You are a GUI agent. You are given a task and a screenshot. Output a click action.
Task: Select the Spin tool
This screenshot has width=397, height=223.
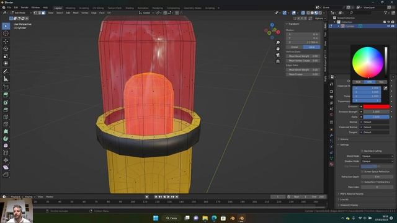(x=6, y=139)
